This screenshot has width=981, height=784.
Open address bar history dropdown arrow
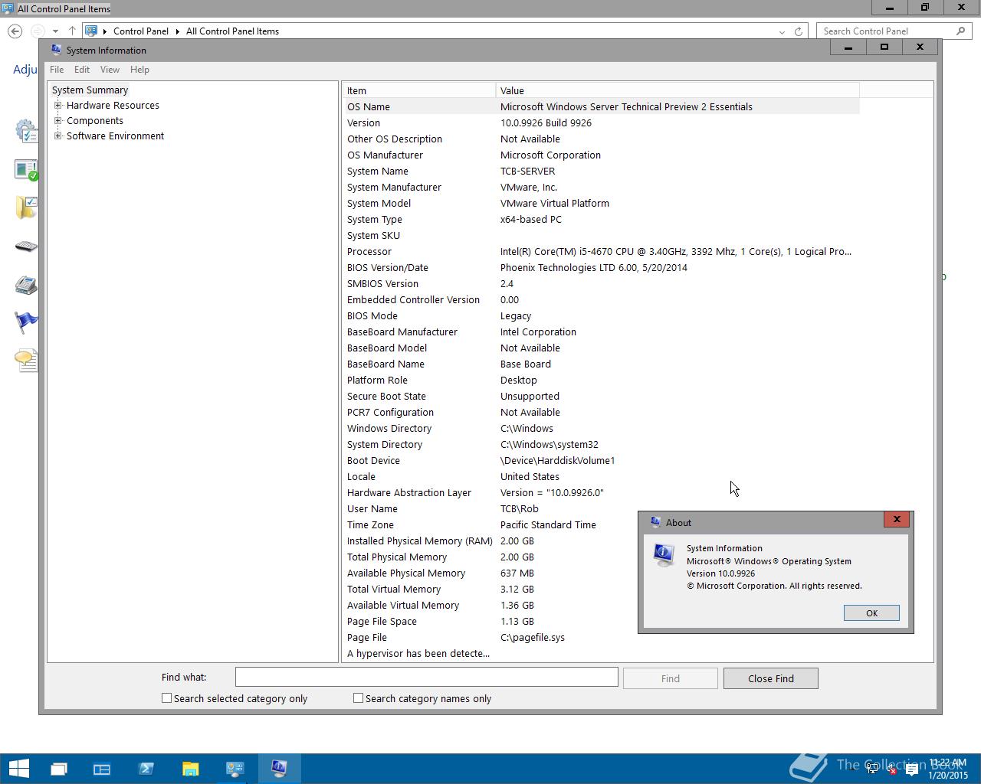click(782, 31)
